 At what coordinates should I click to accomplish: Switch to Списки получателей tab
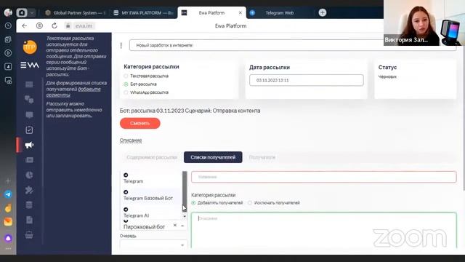click(x=213, y=157)
